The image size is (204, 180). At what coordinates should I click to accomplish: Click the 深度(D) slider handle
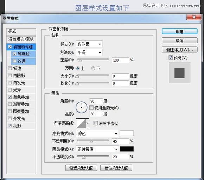[x=81, y=61]
